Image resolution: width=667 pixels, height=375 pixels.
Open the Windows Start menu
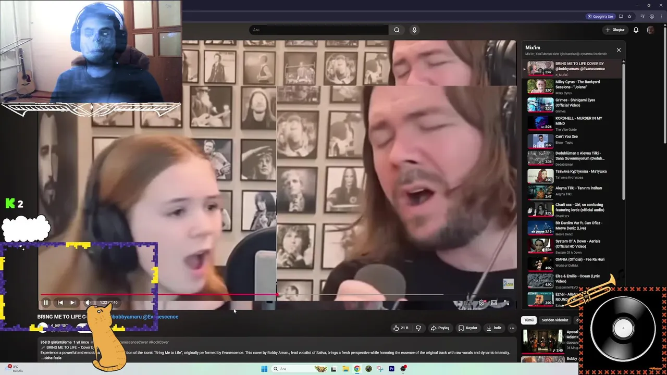(x=264, y=369)
